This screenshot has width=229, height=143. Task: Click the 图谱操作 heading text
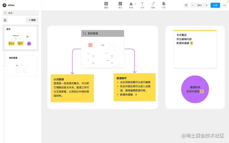(x=121, y=78)
